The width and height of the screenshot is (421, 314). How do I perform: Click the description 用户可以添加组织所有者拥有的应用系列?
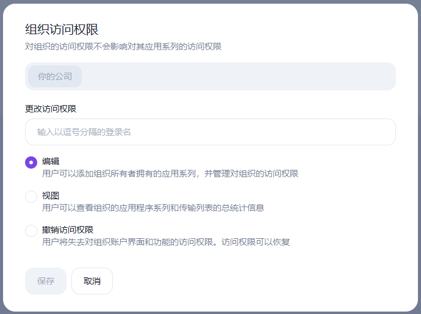pyautogui.click(x=119, y=173)
